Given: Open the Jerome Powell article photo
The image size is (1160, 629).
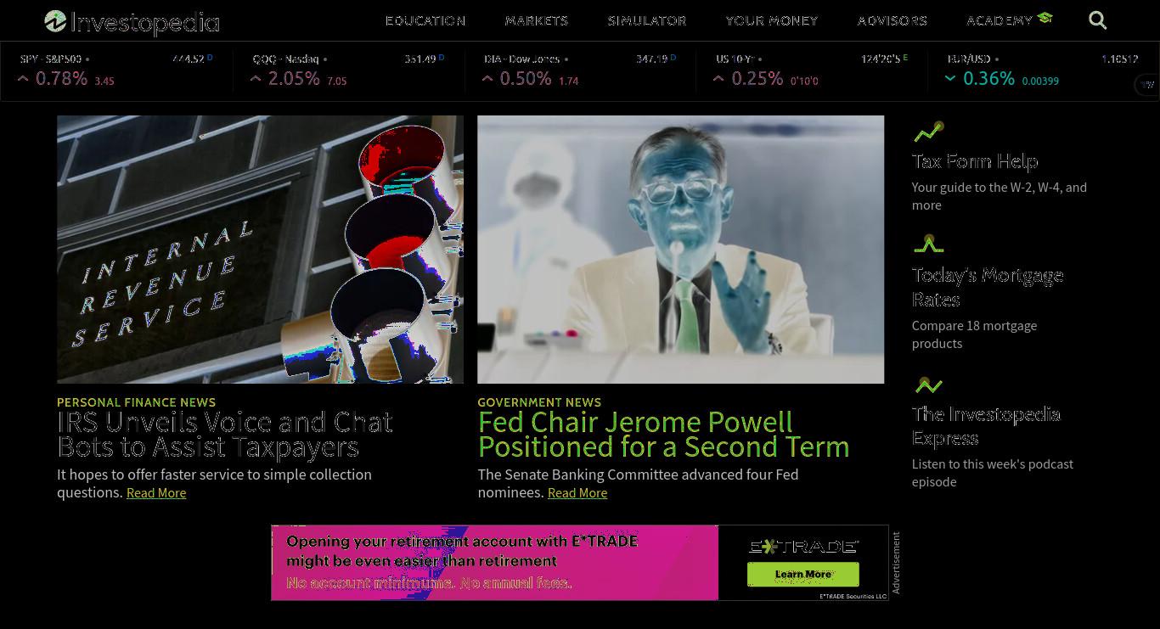Looking at the screenshot, I should [x=681, y=250].
